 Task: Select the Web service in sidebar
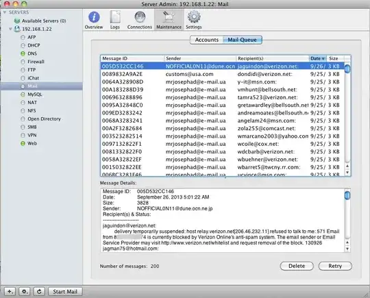32,143
